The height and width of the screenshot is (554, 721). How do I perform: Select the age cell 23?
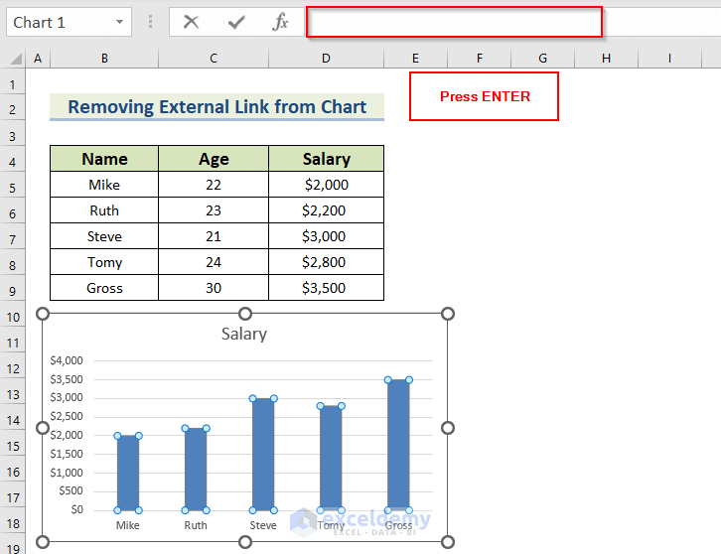pyautogui.click(x=214, y=210)
